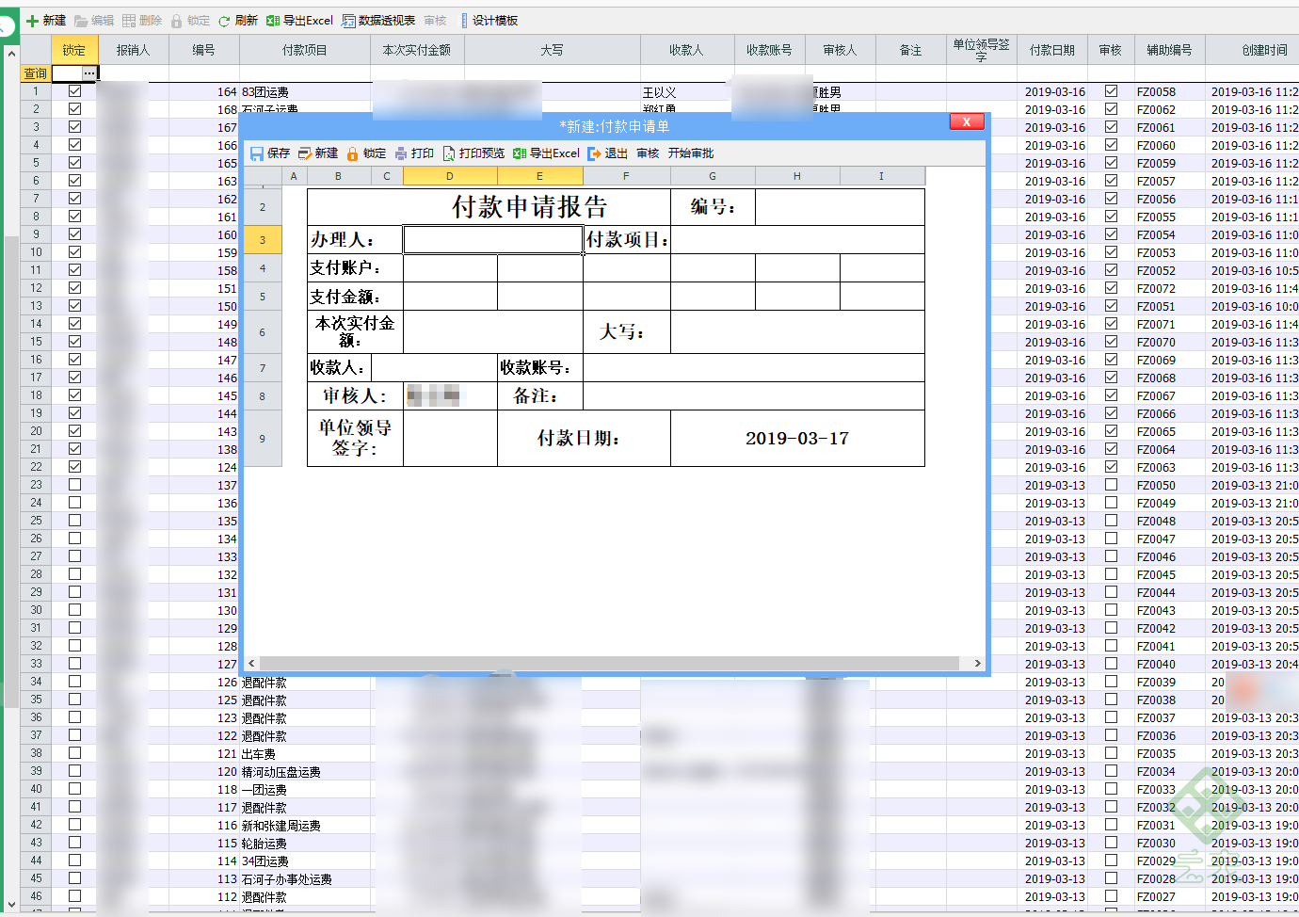Viewport: 1299px width, 917px height.
Task: Click the 办理人 input cell
Action: tap(493, 240)
